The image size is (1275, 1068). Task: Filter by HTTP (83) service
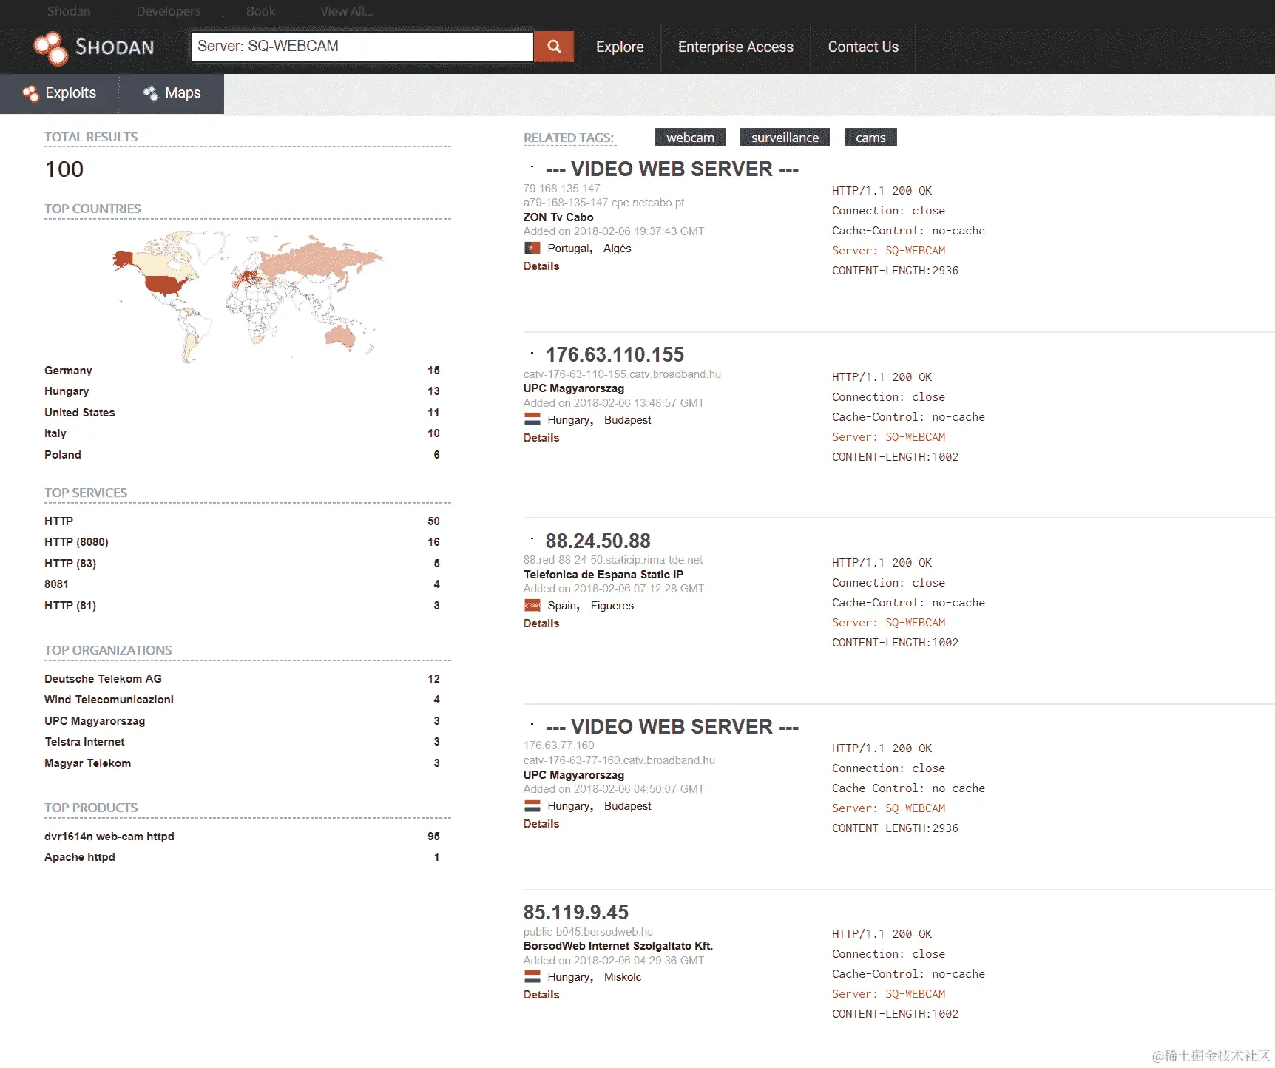click(70, 564)
